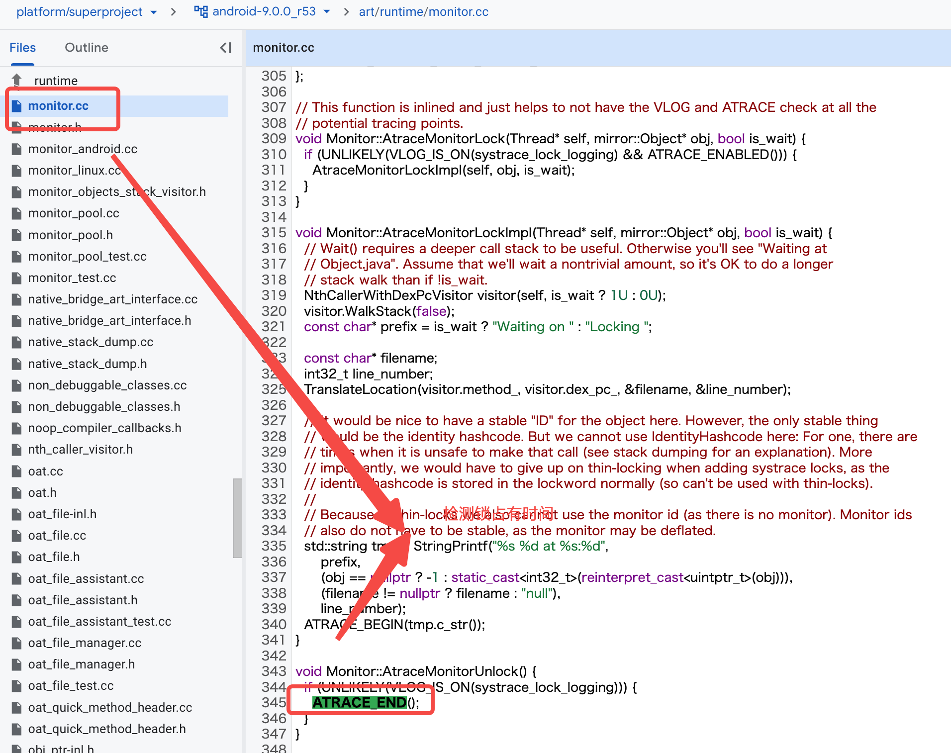Open oat.h file
Screen dimensions: 951x753
[42, 492]
